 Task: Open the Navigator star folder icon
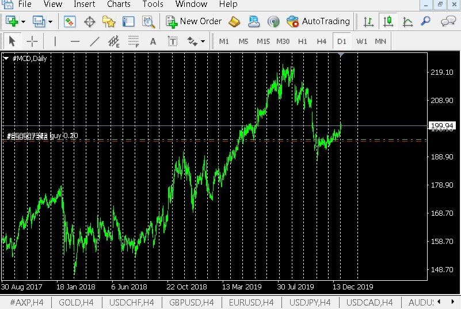[x=109, y=22]
